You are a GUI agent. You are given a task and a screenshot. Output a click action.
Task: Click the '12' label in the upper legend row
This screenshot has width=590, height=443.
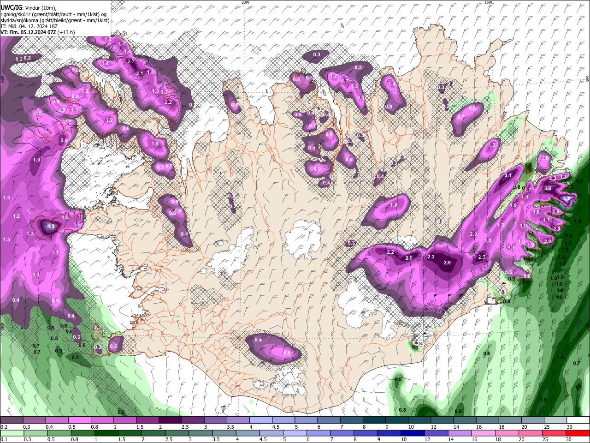[x=434, y=427]
